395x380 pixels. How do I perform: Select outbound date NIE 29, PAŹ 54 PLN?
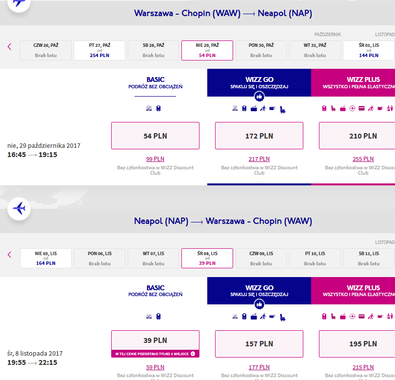[207, 50]
